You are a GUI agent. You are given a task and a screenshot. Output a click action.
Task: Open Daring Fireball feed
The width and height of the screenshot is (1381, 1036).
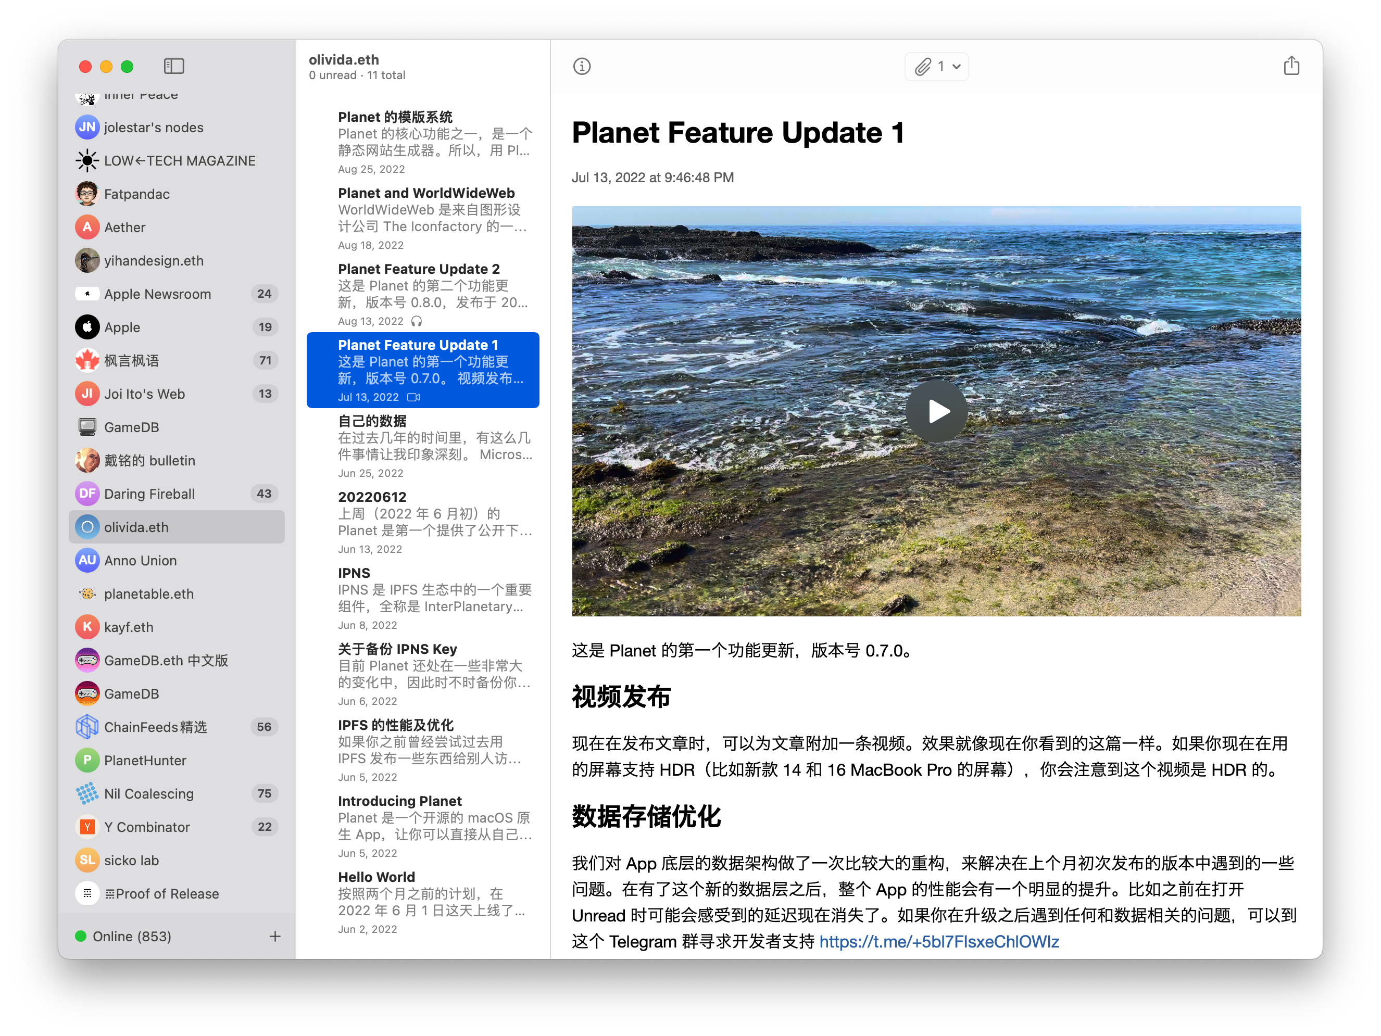click(x=149, y=494)
